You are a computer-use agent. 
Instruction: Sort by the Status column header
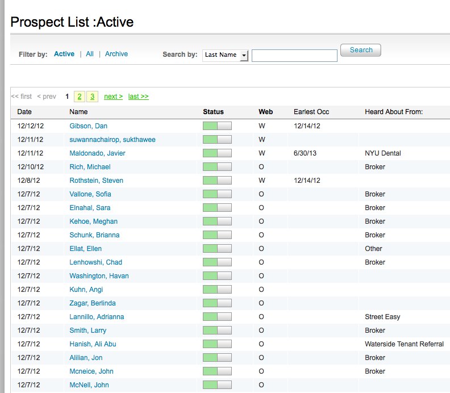click(213, 112)
